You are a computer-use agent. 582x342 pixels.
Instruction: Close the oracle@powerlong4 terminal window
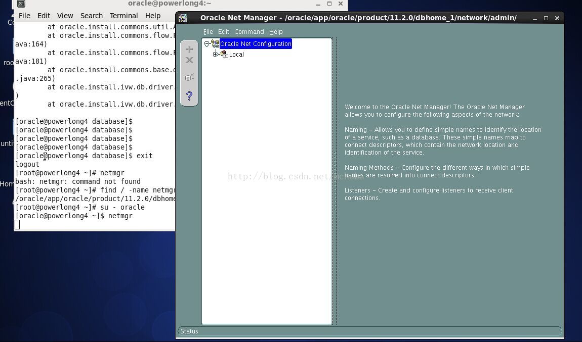[x=341, y=4]
